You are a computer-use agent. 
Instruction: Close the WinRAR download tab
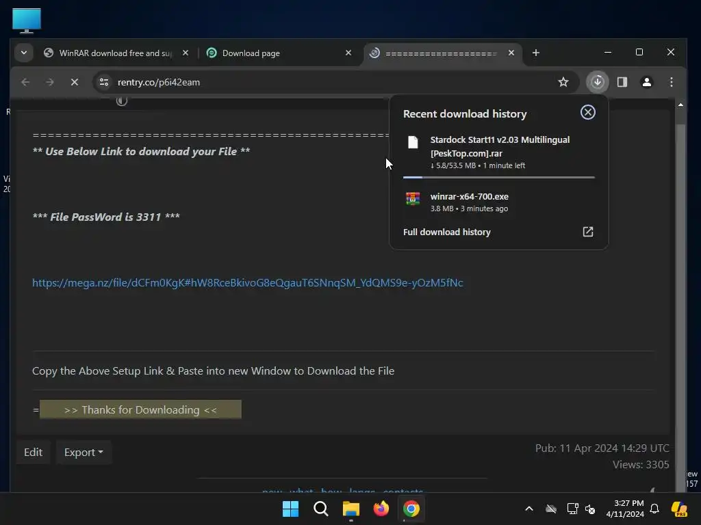[185, 53]
